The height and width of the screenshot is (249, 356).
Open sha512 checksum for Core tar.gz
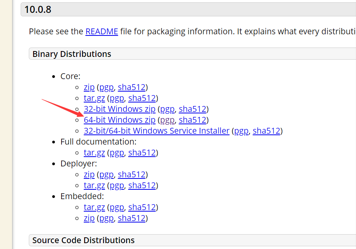click(x=142, y=98)
